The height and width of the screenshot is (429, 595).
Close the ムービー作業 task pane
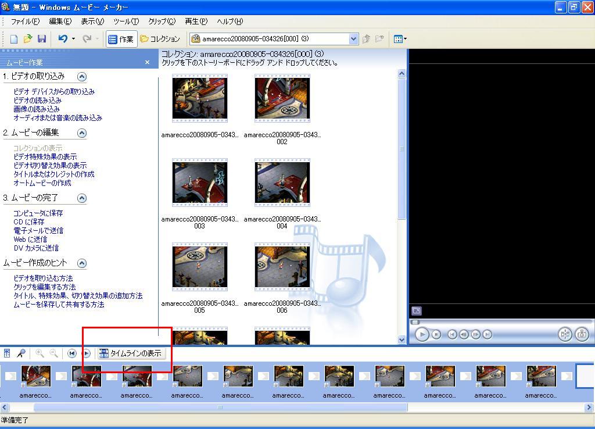click(147, 62)
